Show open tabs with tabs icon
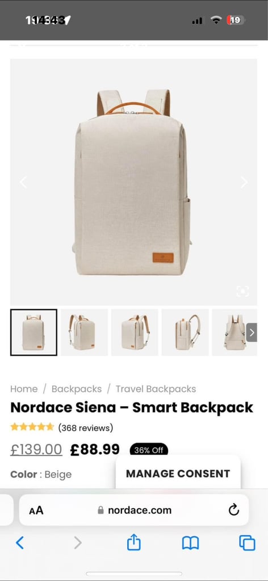The height and width of the screenshot is (581, 268). pos(247,543)
